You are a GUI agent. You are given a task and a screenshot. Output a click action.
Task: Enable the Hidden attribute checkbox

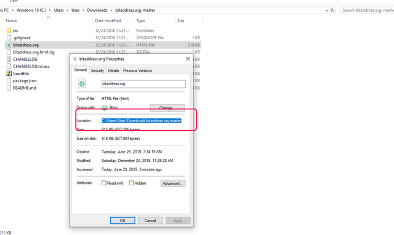(x=131, y=183)
